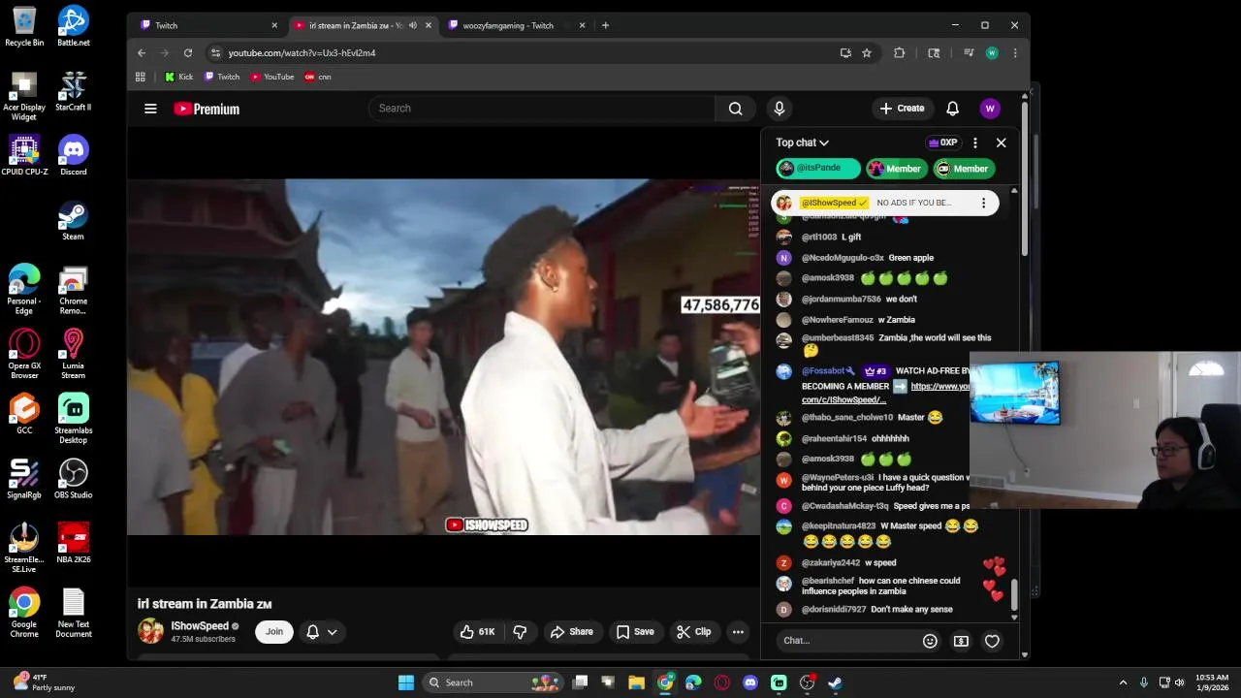Open more actions menu under the video
The width and height of the screenshot is (1241, 698).
[x=738, y=632]
